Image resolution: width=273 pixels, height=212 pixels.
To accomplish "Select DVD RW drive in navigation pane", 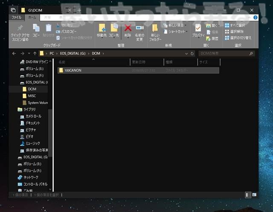I will pyautogui.click(x=34, y=62).
